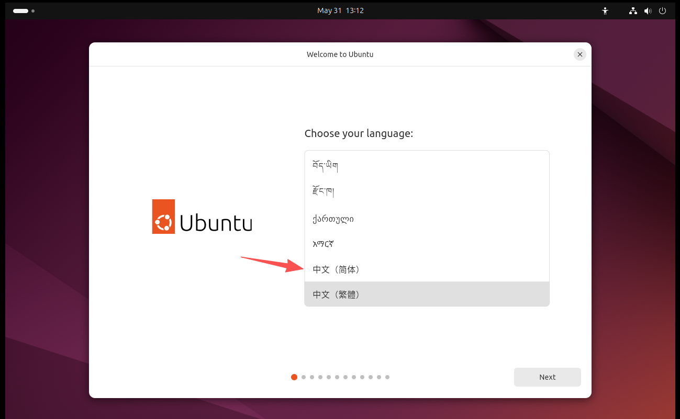Select 中文（繁體）Traditional Chinese

click(x=427, y=295)
